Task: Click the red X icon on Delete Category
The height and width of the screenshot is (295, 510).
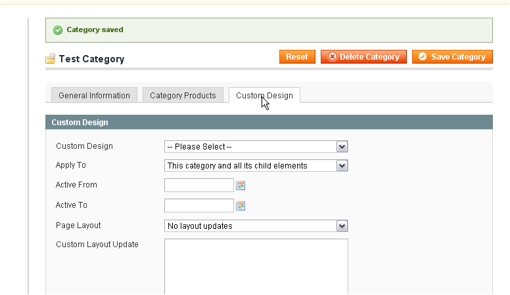Action: click(332, 57)
